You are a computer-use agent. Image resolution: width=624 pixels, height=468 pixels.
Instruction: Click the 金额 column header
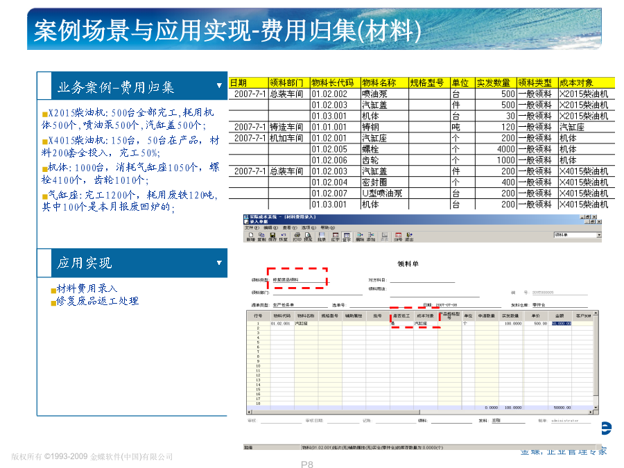pos(560,315)
